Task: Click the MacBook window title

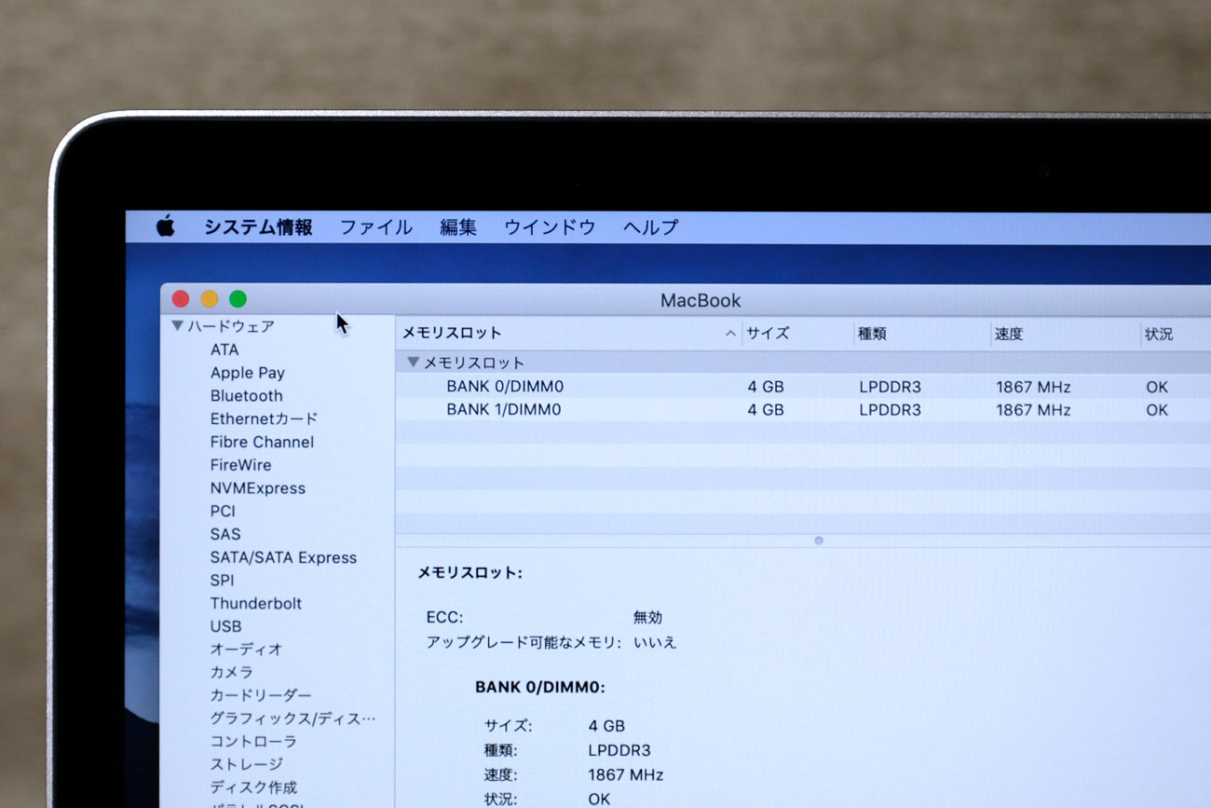Action: pyautogui.click(x=701, y=300)
